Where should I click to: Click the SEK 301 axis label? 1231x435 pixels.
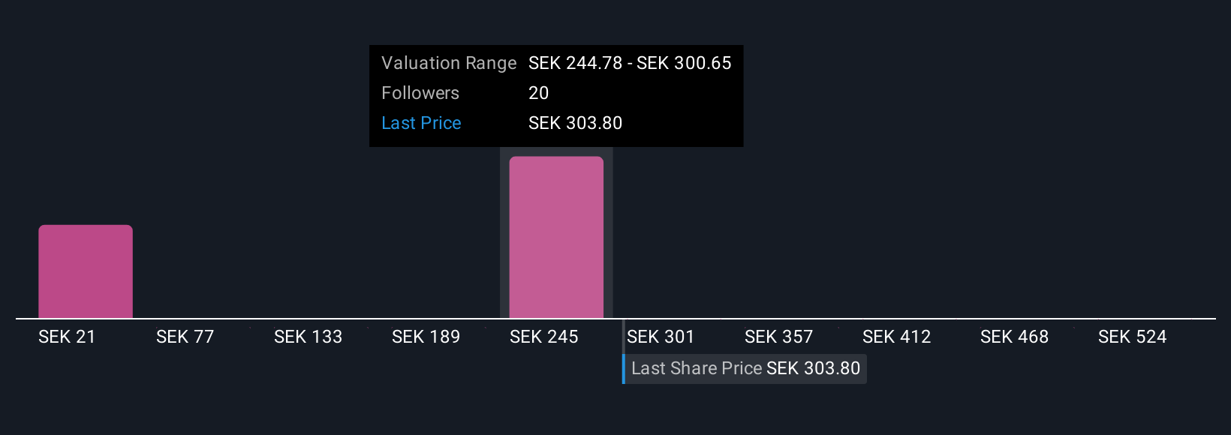(x=661, y=337)
